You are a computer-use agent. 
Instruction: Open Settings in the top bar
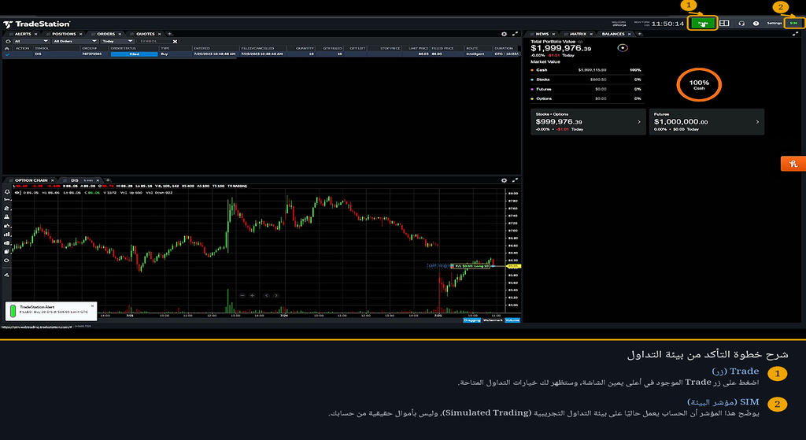click(775, 23)
